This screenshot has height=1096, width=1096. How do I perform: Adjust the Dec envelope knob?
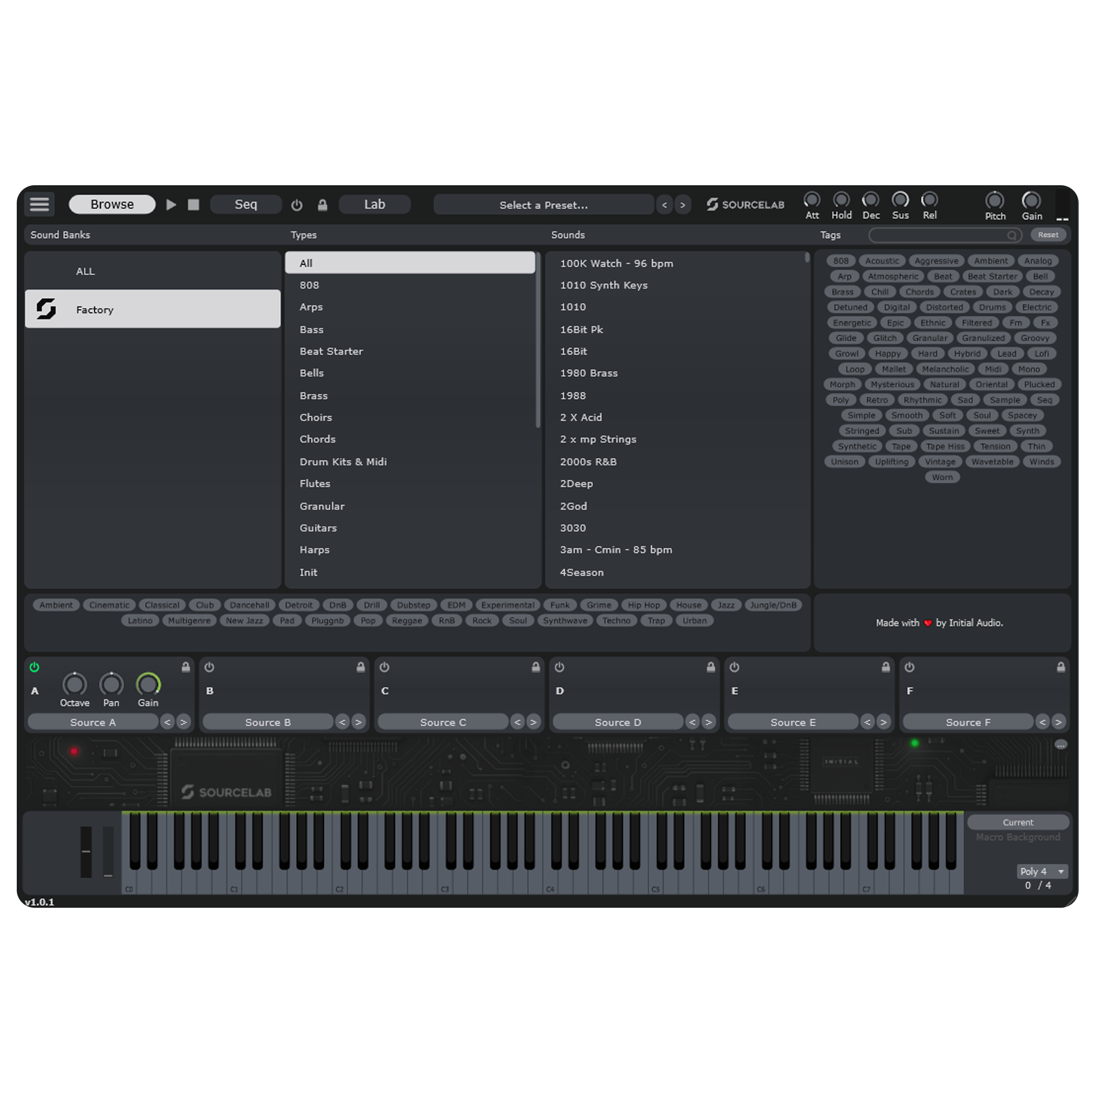pyautogui.click(x=870, y=200)
